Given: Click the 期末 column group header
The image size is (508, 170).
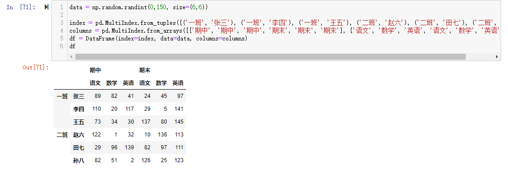Looking at the screenshot, I should click(145, 70).
